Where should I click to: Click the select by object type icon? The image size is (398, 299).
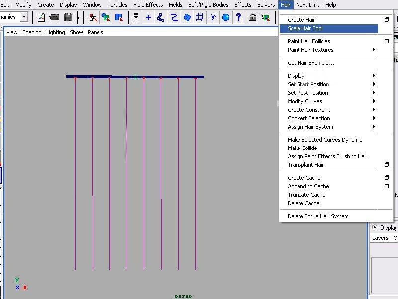click(106, 17)
